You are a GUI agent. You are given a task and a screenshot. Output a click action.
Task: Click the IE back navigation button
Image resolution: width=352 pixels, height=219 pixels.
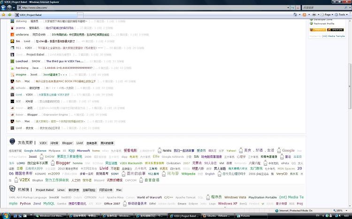[x=4, y=7]
